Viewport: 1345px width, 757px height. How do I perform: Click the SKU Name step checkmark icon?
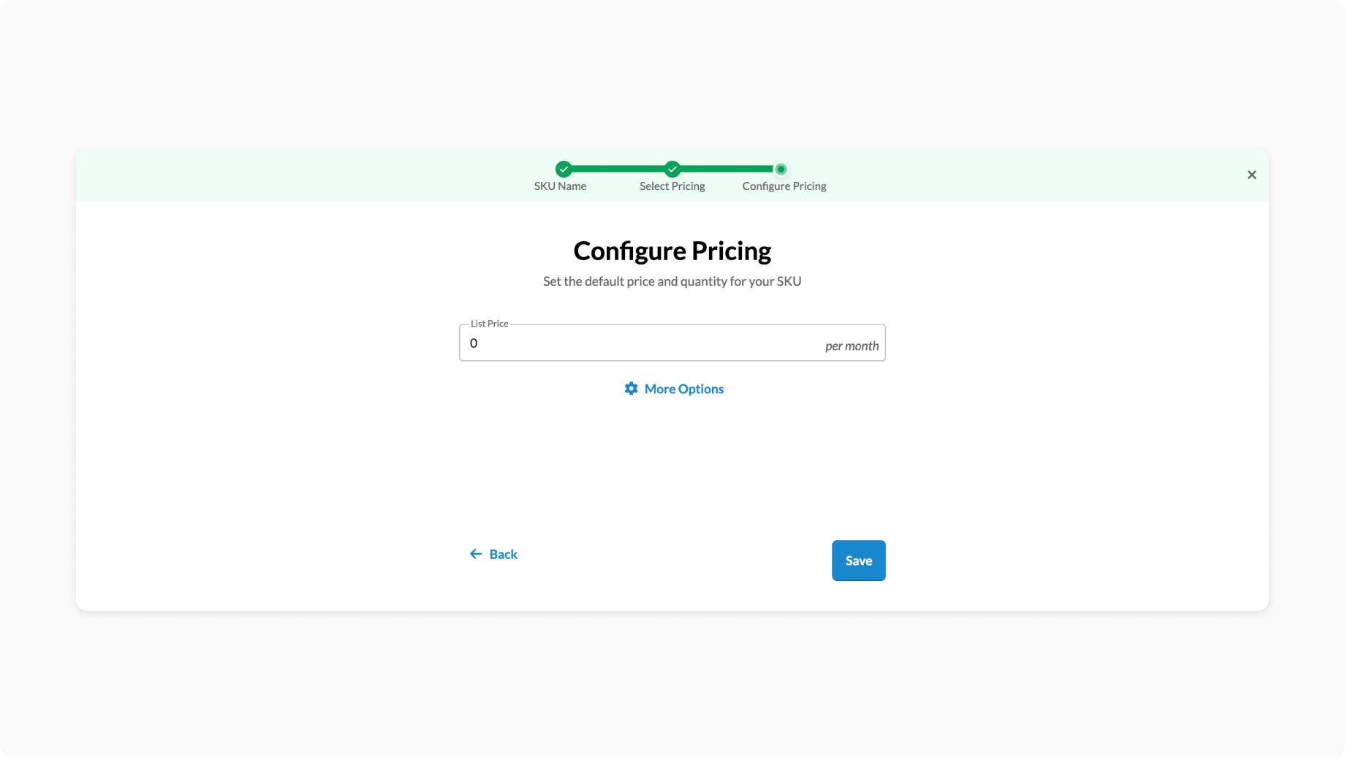(x=564, y=170)
